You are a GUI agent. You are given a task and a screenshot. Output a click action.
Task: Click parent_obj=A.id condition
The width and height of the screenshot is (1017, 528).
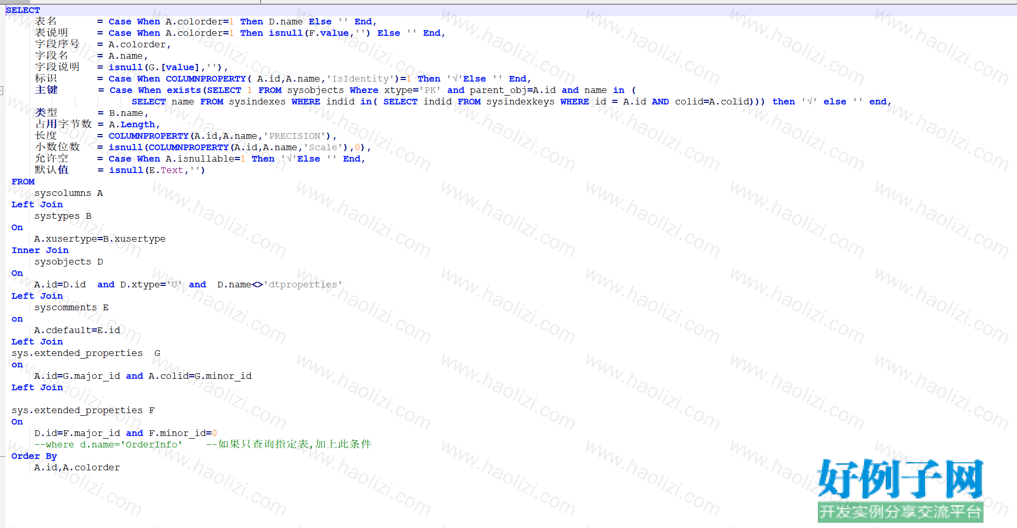[513, 90]
